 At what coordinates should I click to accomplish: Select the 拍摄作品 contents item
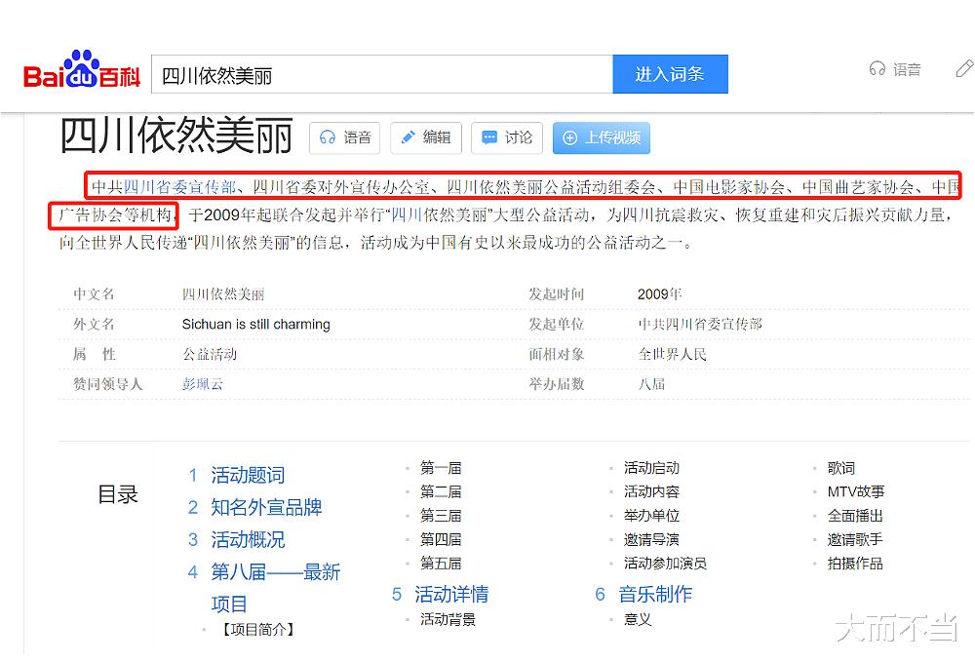tap(855, 564)
